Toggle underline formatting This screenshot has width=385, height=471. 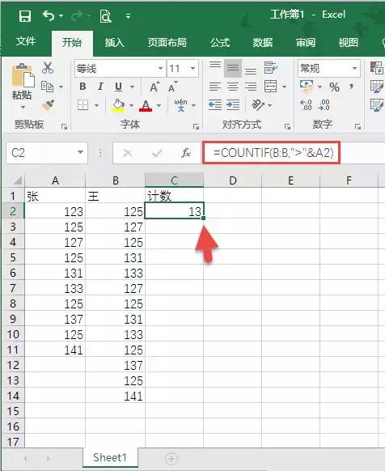[x=118, y=87]
